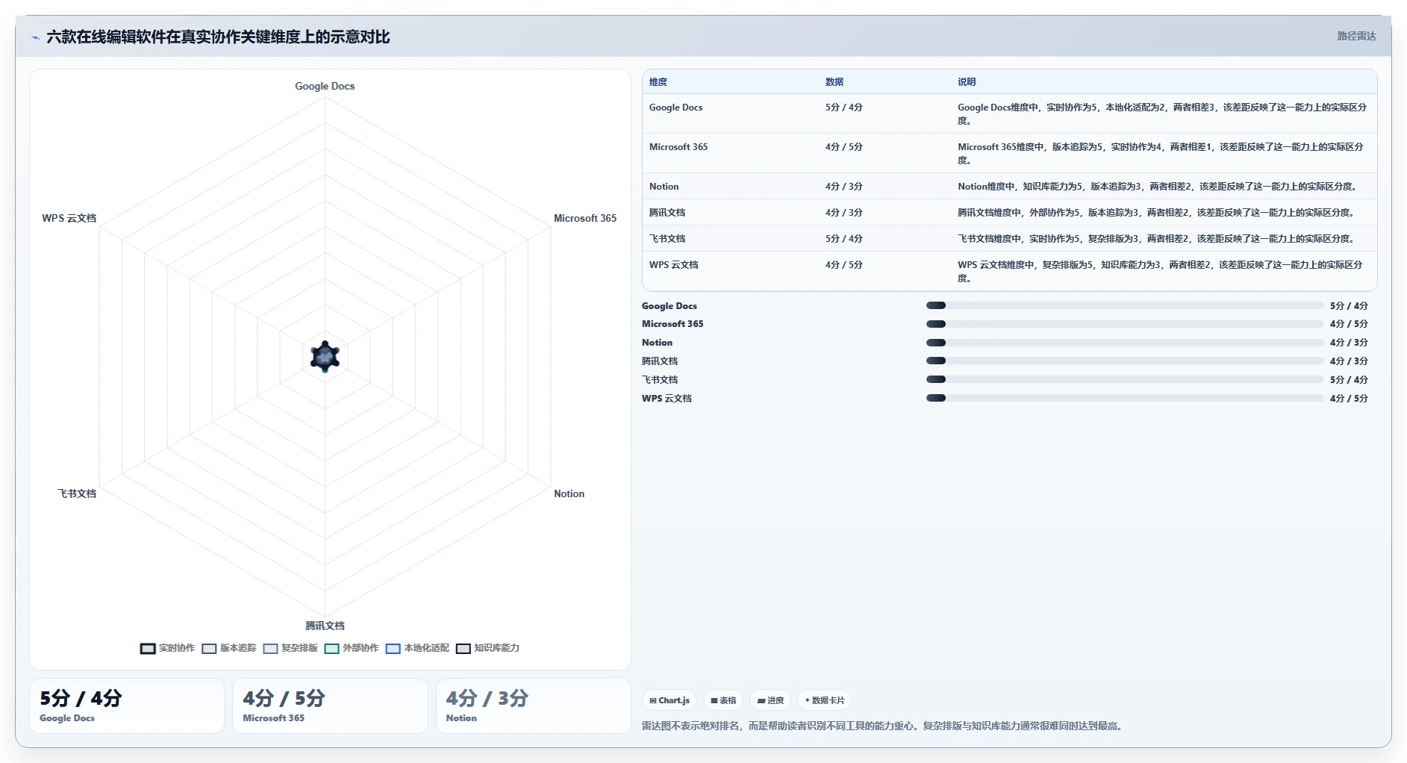
Task: Click the page title 六款在线编辑软件 heading
Action: [x=218, y=37]
